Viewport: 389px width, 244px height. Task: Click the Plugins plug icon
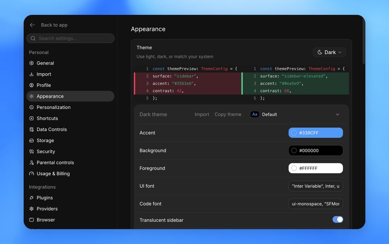coord(32,197)
